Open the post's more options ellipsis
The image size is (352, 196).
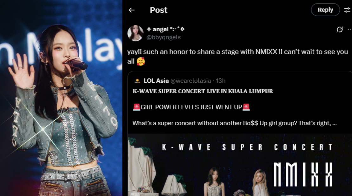click(349, 29)
